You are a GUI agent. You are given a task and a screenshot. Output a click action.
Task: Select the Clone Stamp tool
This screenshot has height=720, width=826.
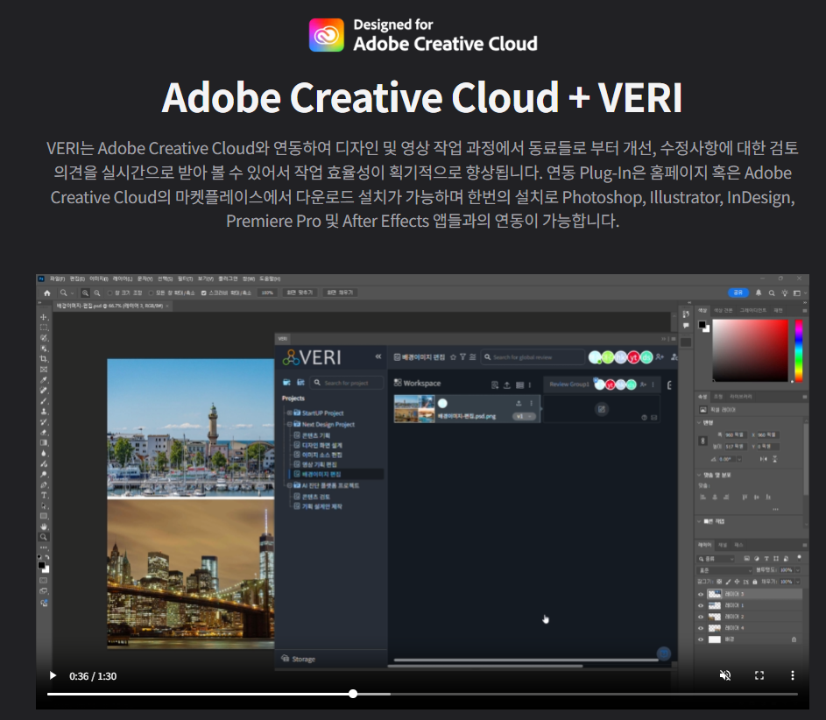(x=44, y=412)
